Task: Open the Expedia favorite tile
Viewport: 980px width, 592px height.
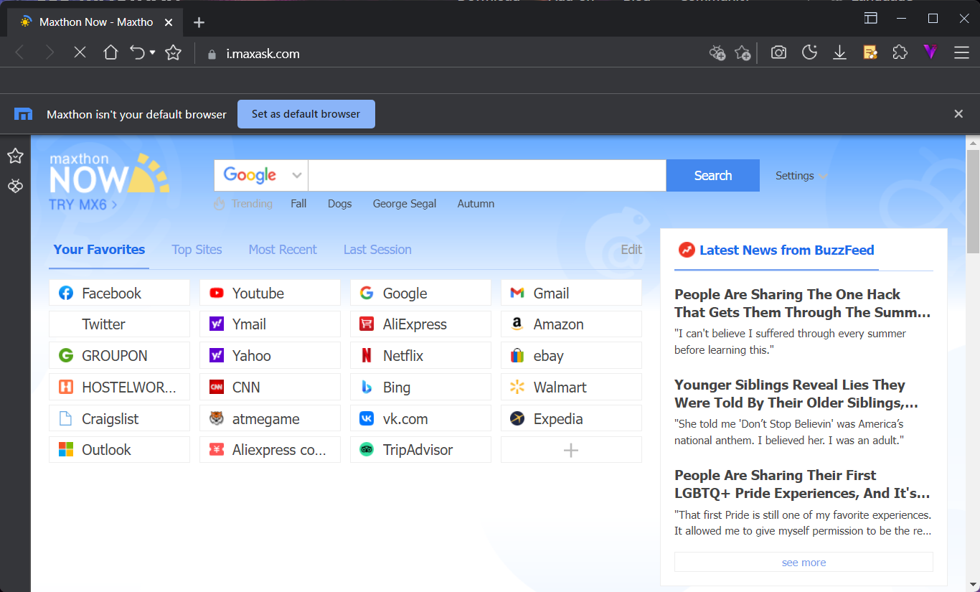Action: (x=571, y=418)
